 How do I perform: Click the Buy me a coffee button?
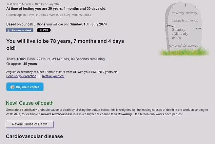click(25, 87)
